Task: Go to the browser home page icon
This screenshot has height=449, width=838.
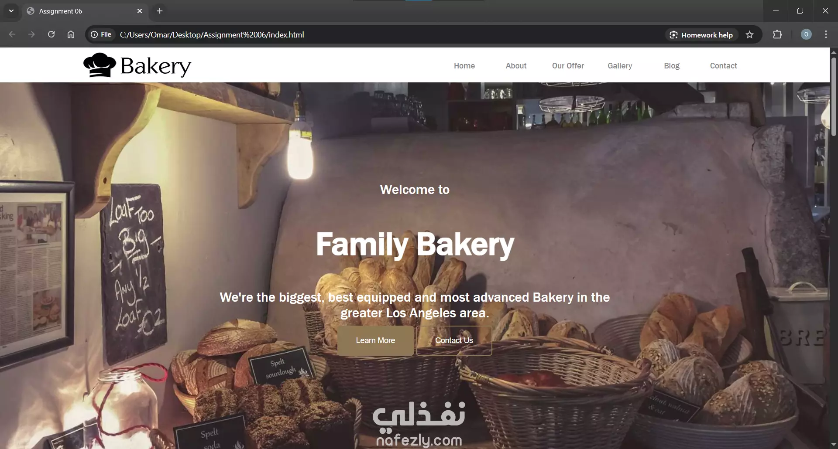Action: click(71, 34)
